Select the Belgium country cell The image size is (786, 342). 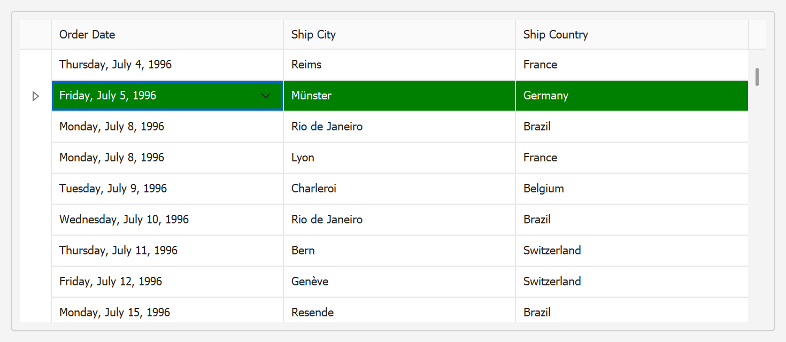(x=631, y=189)
